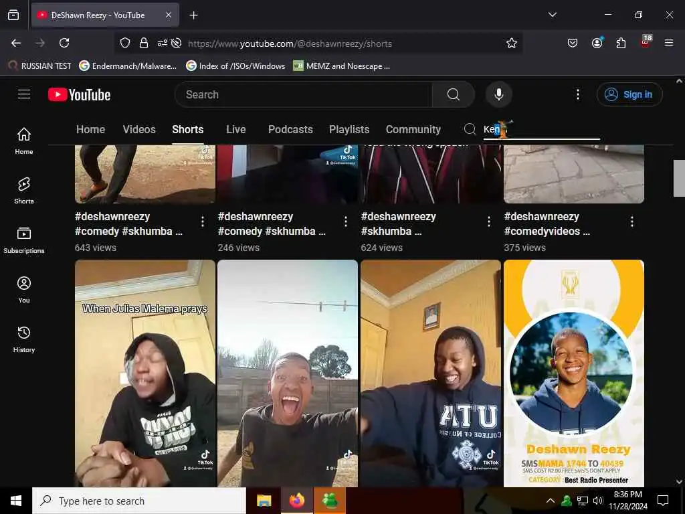This screenshot has height=514, width=685.
Task: Open the short titled with 643 views
Action: [128, 224]
